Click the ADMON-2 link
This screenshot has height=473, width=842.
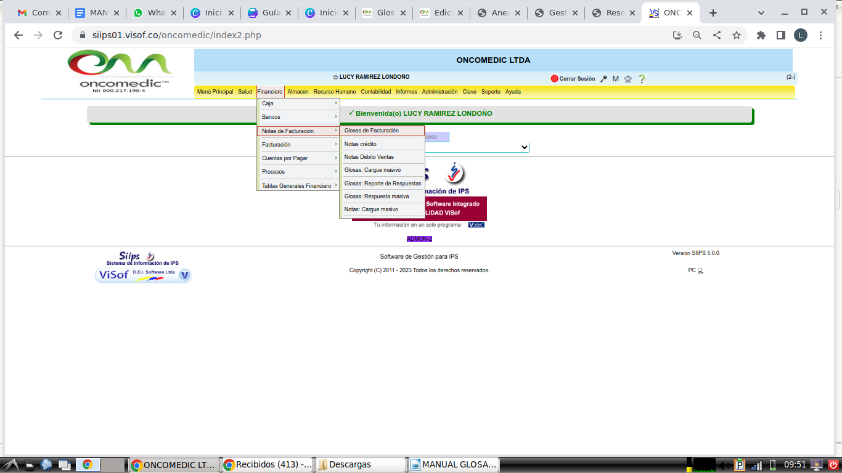(x=419, y=239)
